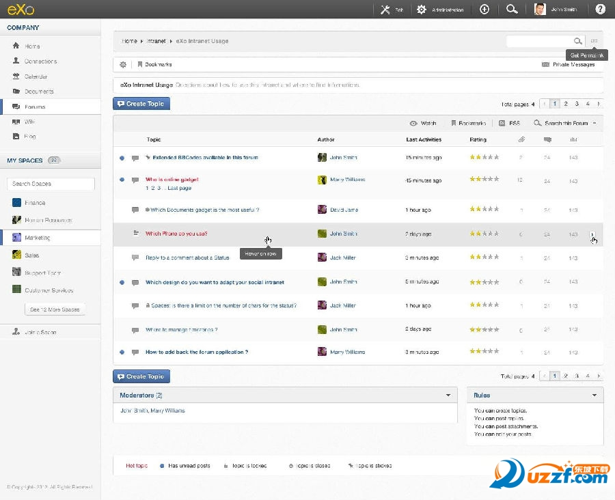
Task: Open author David Jame's profile
Action: [x=344, y=210]
